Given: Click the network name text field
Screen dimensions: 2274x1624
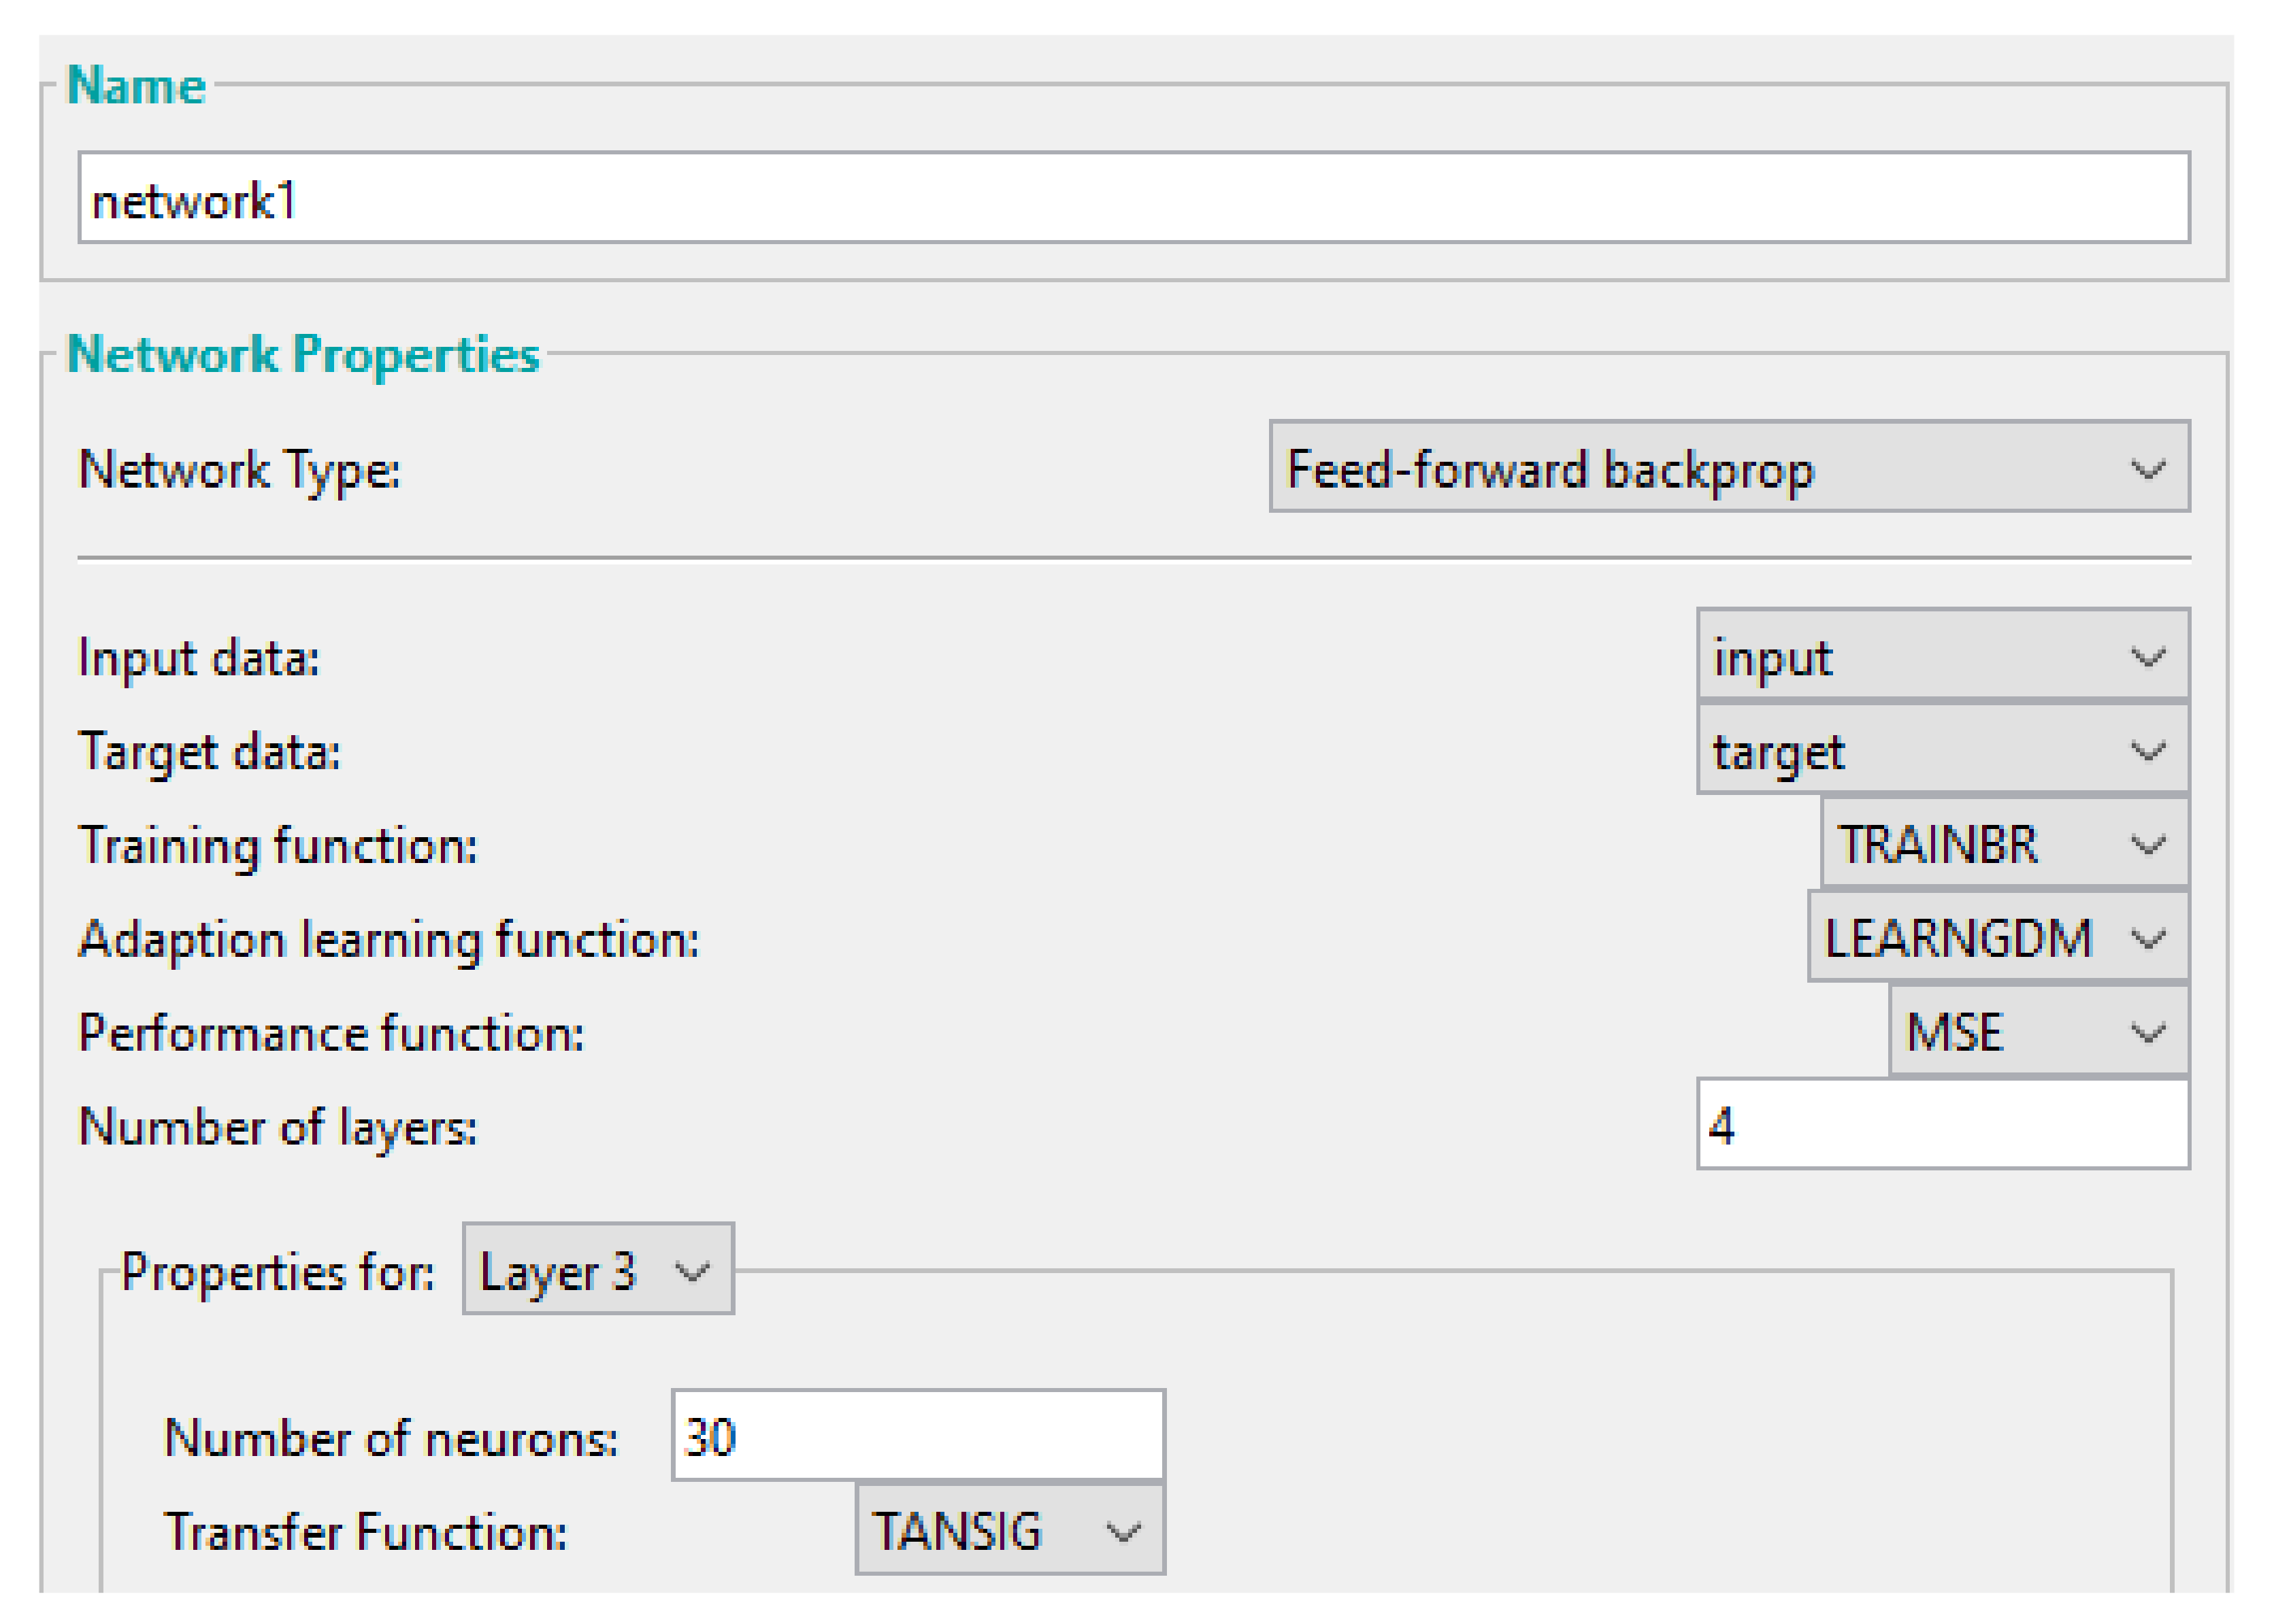Looking at the screenshot, I should coord(1132,197).
